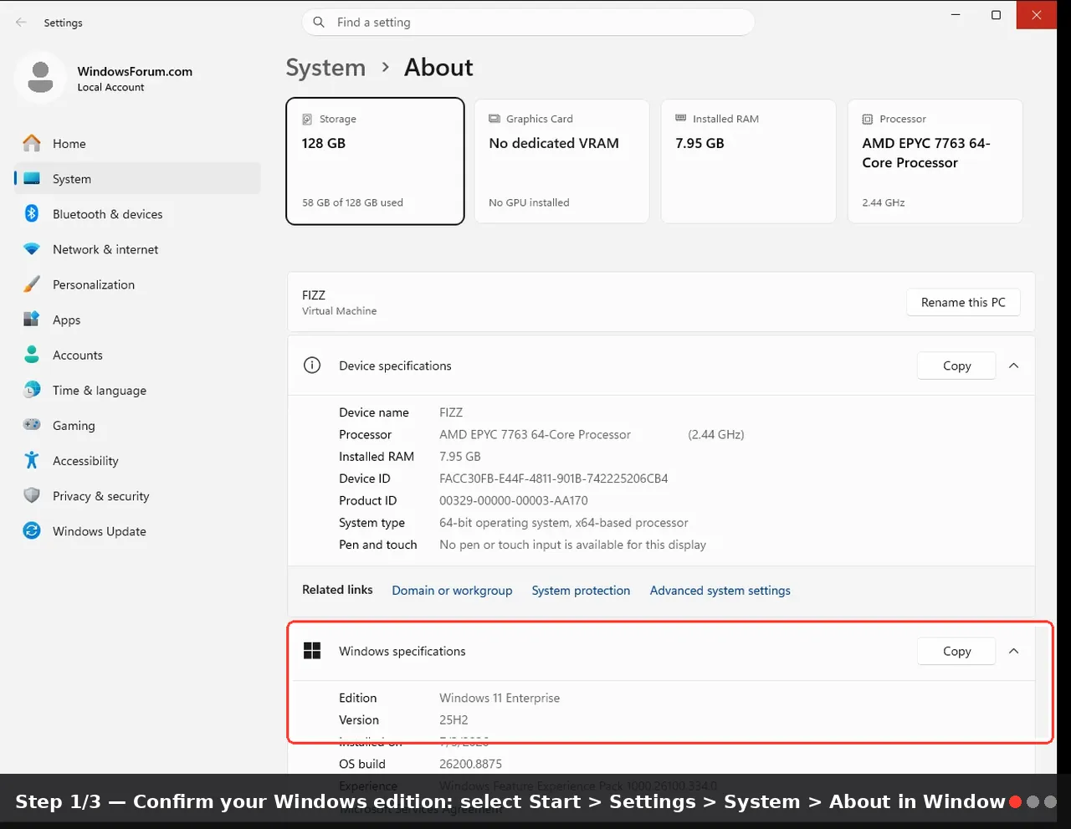1071x829 pixels.
Task: Open Gaming settings
Action: pyautogui.click(x=137, y=425)
